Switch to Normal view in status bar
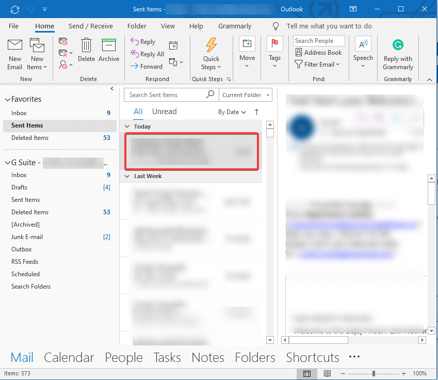438x380 pixels. click(x=307, y=373)
